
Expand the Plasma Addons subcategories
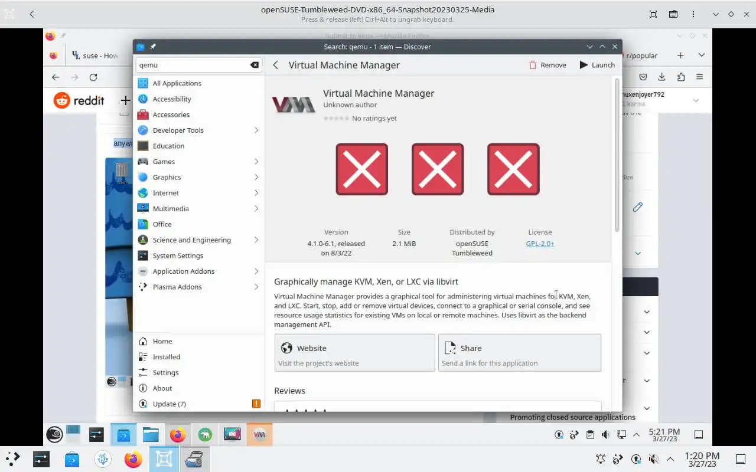coord(256,287)
